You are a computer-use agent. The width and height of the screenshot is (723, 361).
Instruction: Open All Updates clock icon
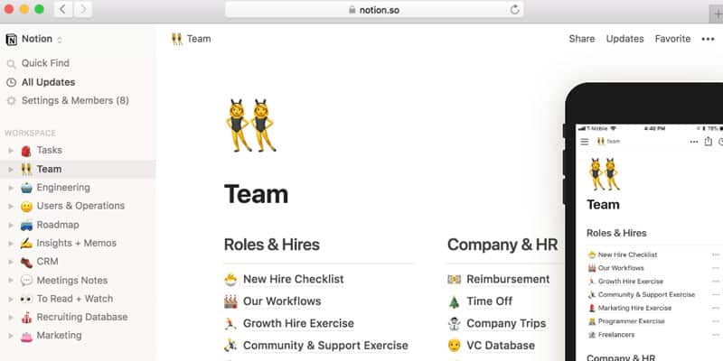coord(11,82)
